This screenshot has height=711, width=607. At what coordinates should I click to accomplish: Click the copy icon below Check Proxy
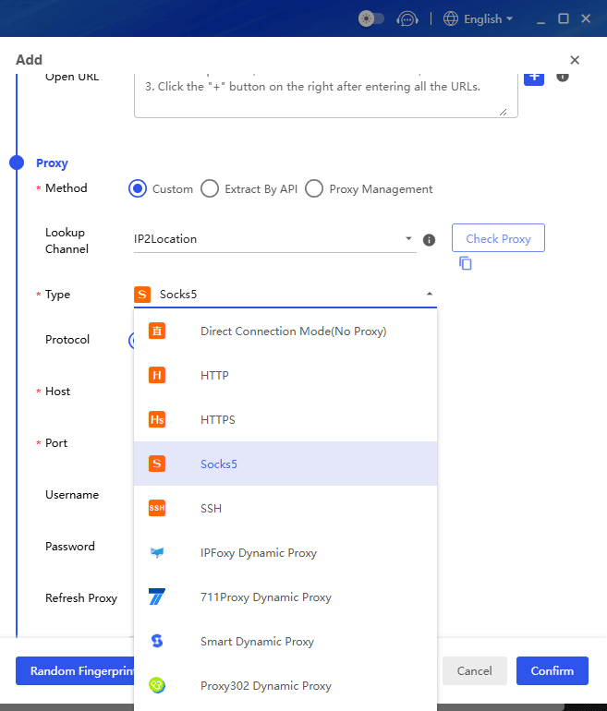tap(466, 263)
